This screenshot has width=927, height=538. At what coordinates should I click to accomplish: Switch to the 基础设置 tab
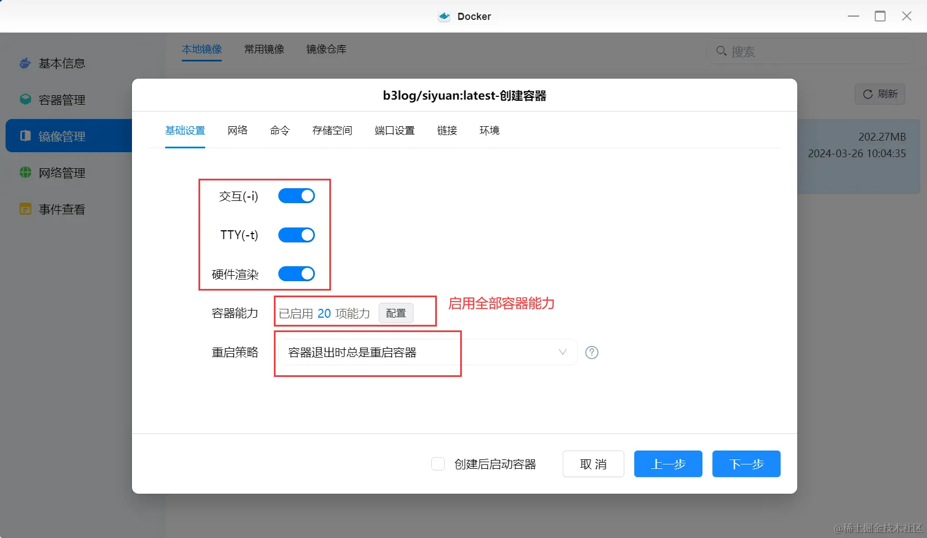tap(185, 131)
